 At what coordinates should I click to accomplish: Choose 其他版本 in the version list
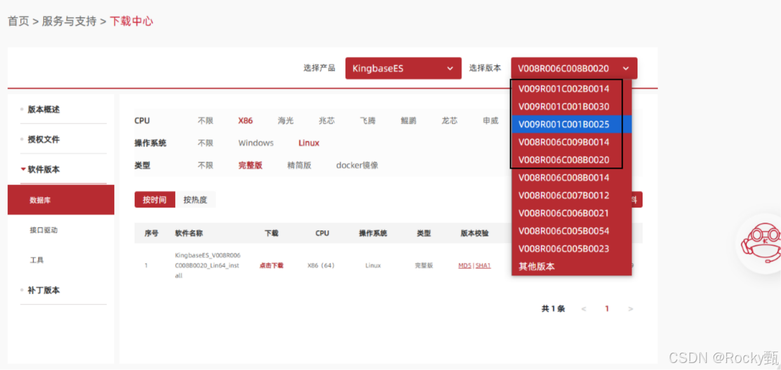click(571, 267)
